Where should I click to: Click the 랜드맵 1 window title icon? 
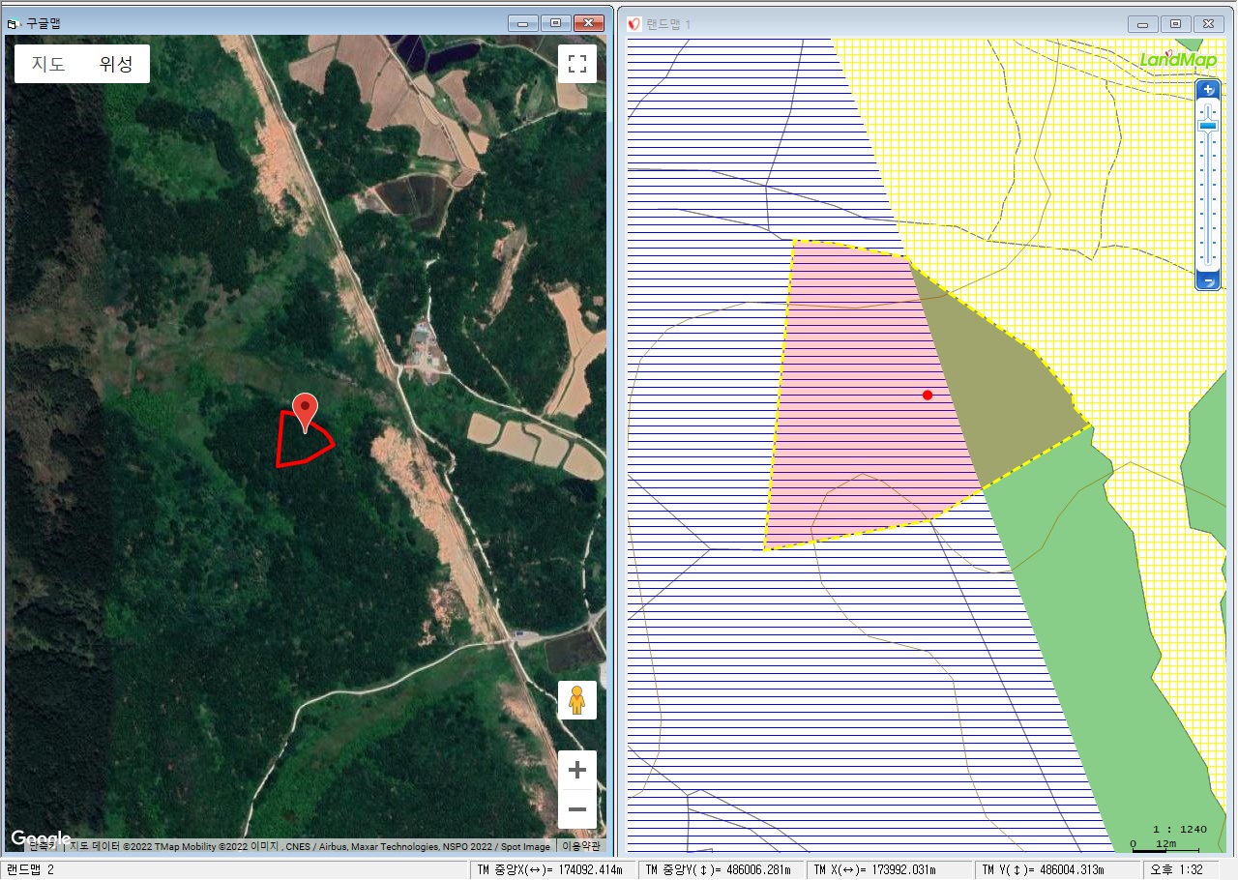click(634, 23)
